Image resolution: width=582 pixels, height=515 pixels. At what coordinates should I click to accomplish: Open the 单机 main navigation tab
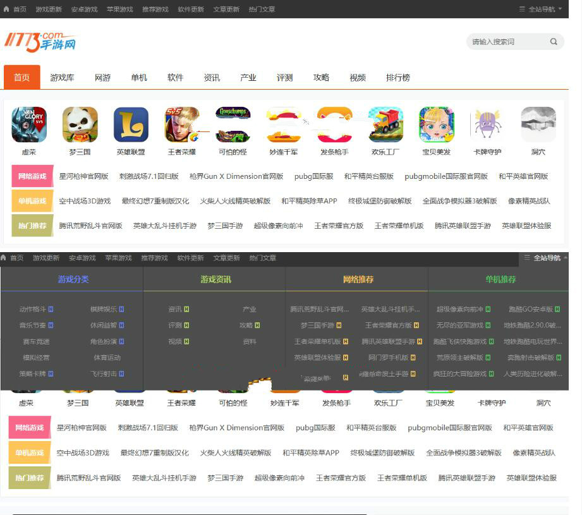[x=139, y=78]
